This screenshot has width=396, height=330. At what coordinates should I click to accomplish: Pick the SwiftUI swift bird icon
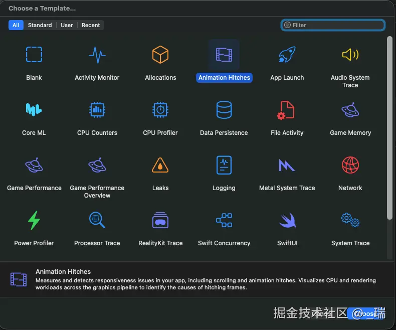(x=287, y=220)
